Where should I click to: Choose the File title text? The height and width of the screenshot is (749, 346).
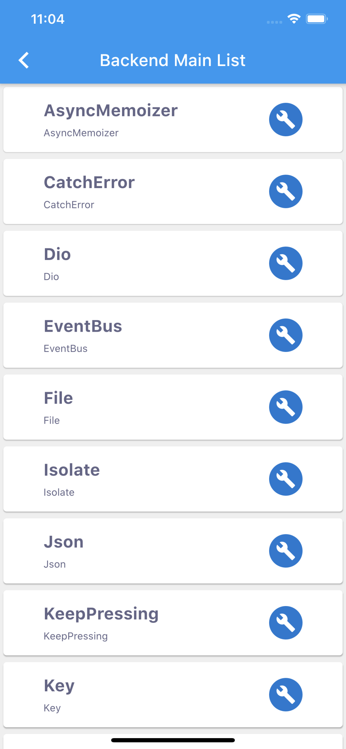click(x=58, y=398)
